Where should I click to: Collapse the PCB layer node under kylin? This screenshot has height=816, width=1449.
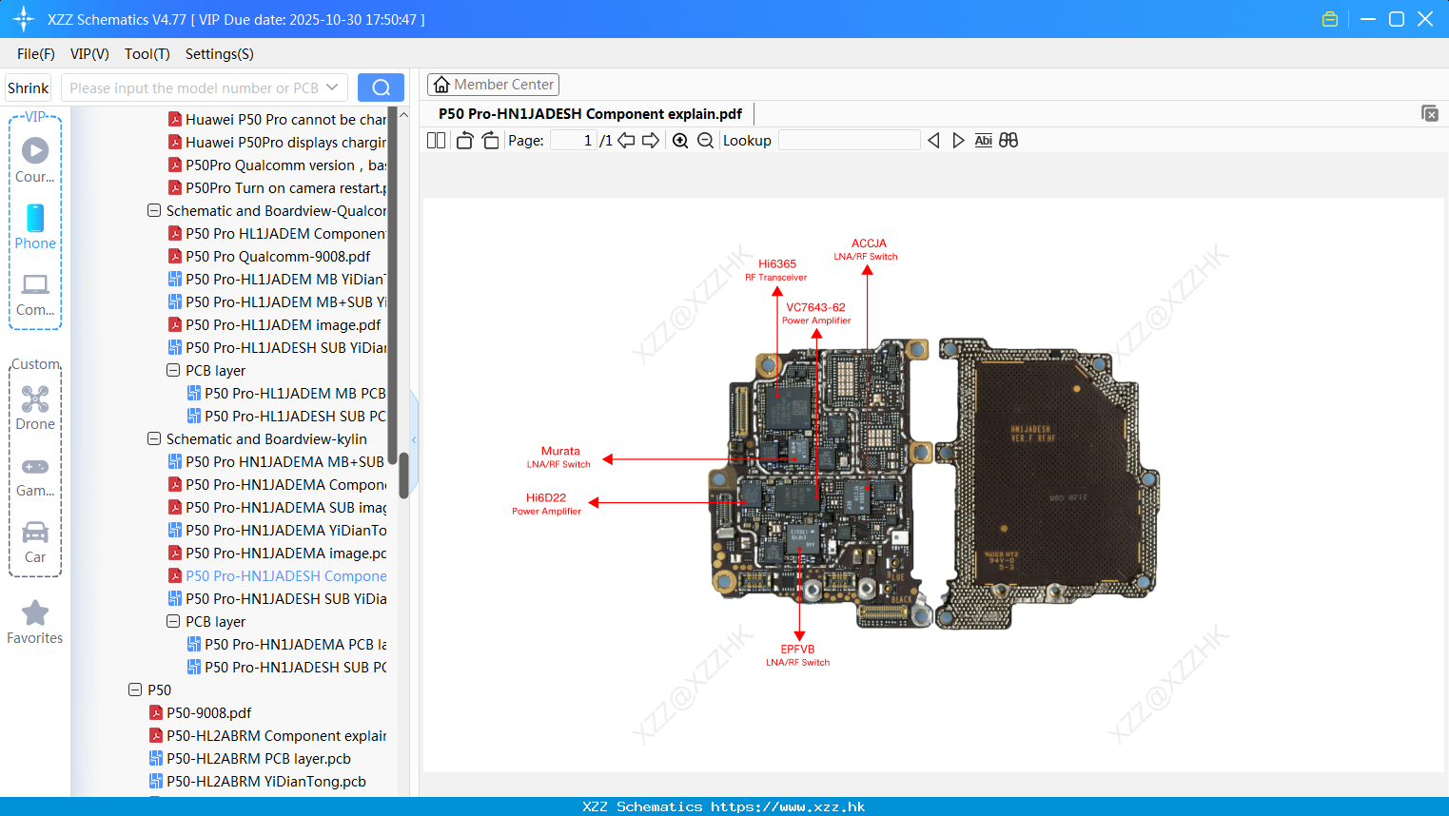(x=173, y=621)
